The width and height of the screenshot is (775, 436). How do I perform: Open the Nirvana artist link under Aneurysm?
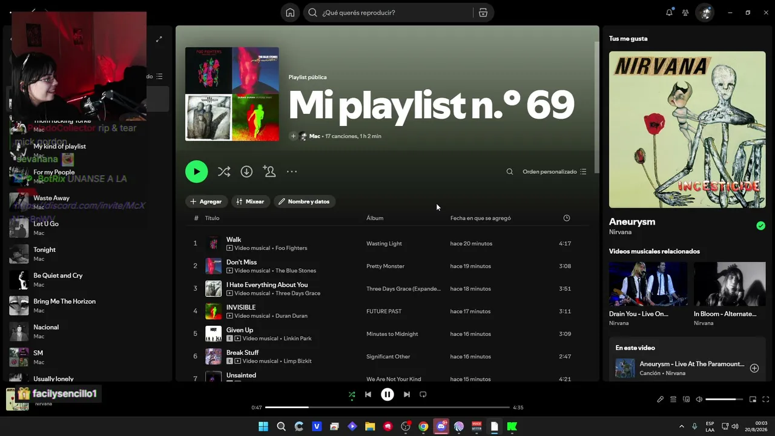coord(620,232)
